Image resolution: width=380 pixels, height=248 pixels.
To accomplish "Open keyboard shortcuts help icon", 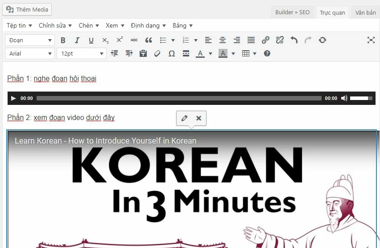I will [267, 53].
